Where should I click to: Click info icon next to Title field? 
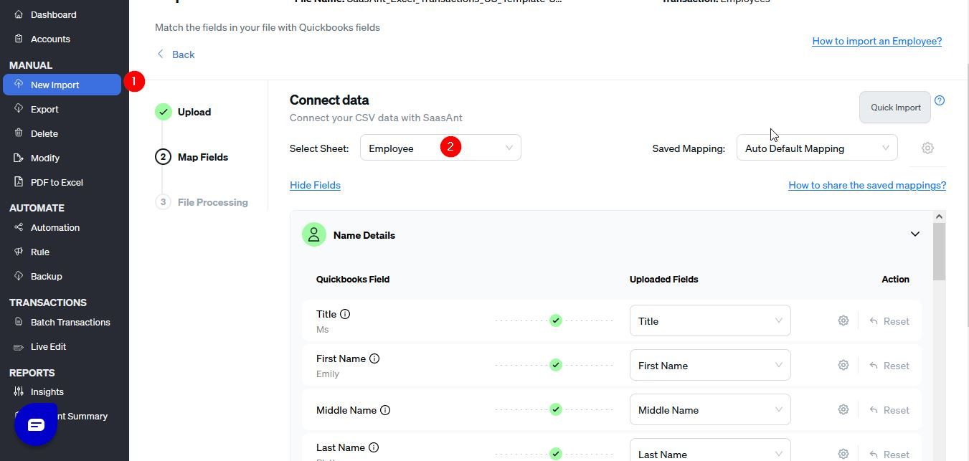click(x=345, y=314)
